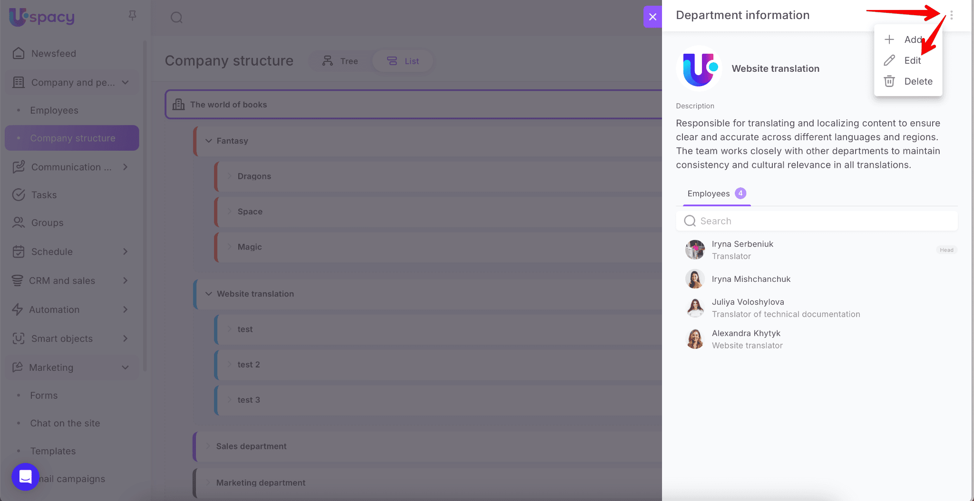Select Add in the department menu
The width and height of the screenshot is (974, 501).
[912, 39]
